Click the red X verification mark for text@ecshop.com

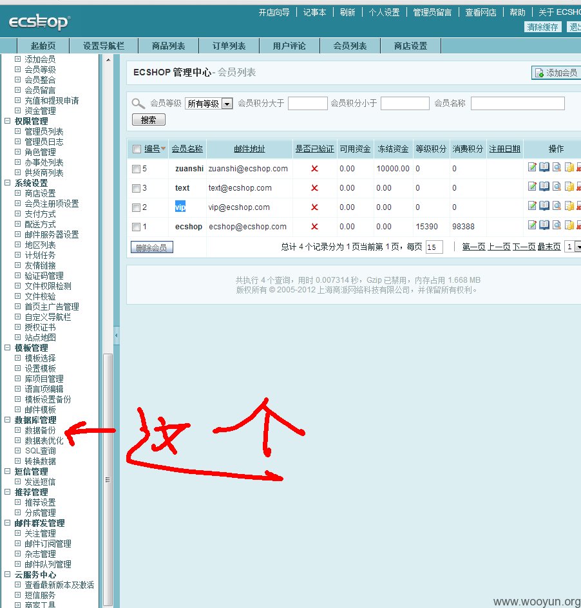tap(314, 187)
